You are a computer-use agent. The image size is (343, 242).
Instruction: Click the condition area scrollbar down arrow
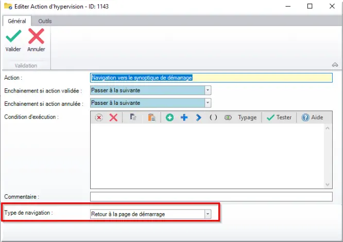click(328, 184)
